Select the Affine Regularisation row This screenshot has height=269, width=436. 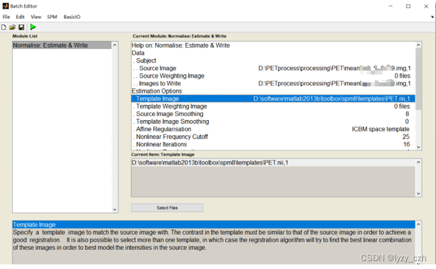click(x=273, y=129)
